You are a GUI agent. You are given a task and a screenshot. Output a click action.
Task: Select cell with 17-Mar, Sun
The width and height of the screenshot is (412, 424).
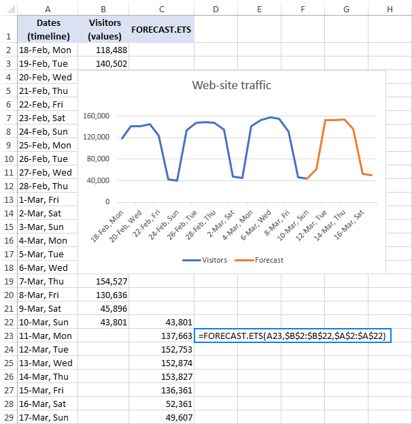pos(48,417)
